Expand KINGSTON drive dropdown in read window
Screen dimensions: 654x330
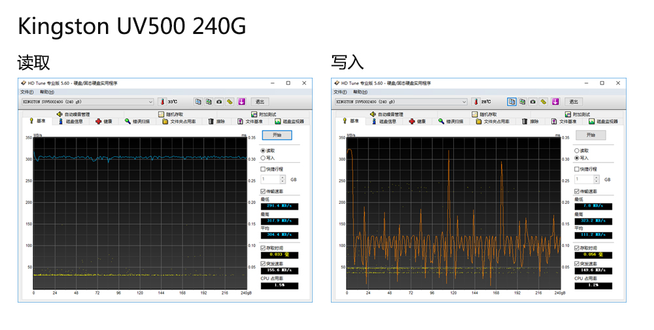pyautogui.click(x=150, y=102)
